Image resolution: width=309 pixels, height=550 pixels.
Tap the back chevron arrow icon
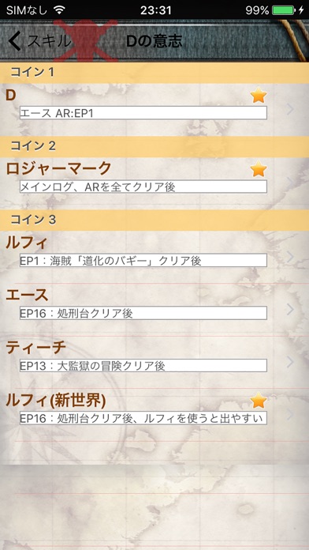[x=15, y=41]
